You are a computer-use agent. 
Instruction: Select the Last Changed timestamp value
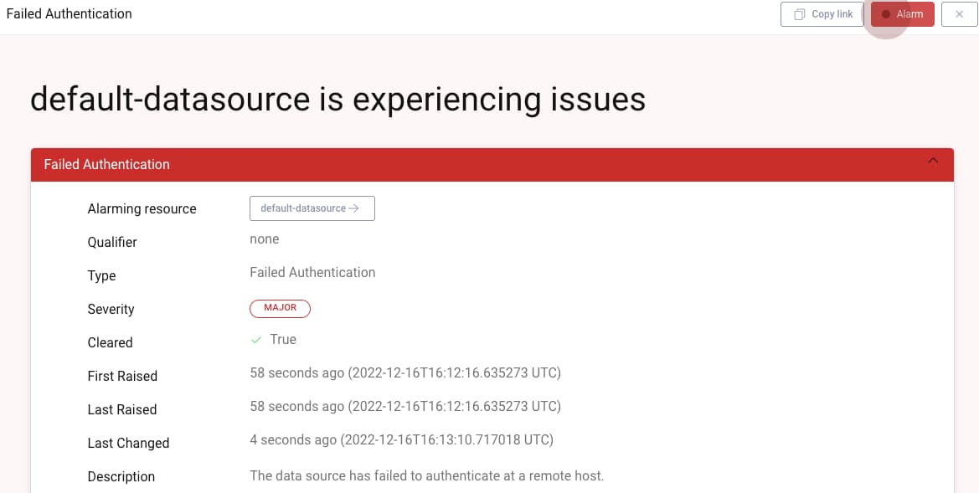point(401,439)
